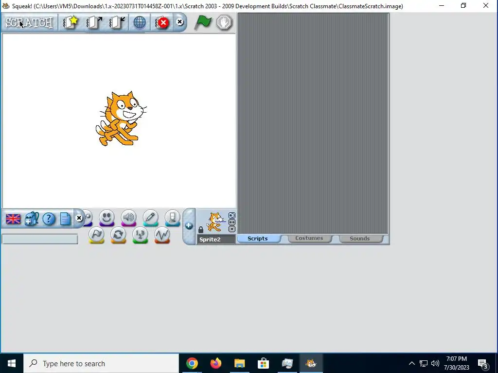Open the volume control in system tray
Viewport: 498px width, 373px height.
pos(435,363)
